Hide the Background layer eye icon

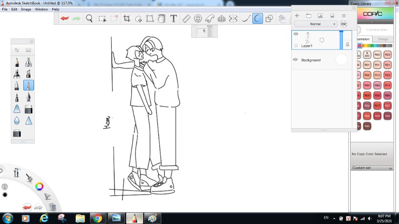tap(295, 59)
